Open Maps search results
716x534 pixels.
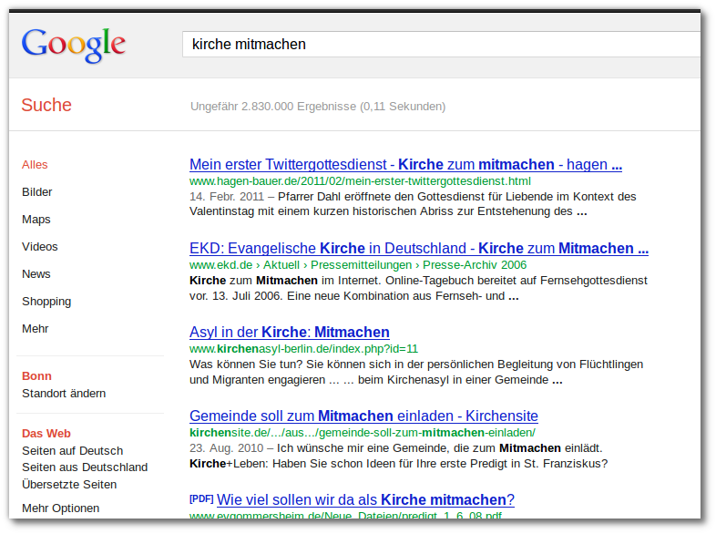[36, 220]
